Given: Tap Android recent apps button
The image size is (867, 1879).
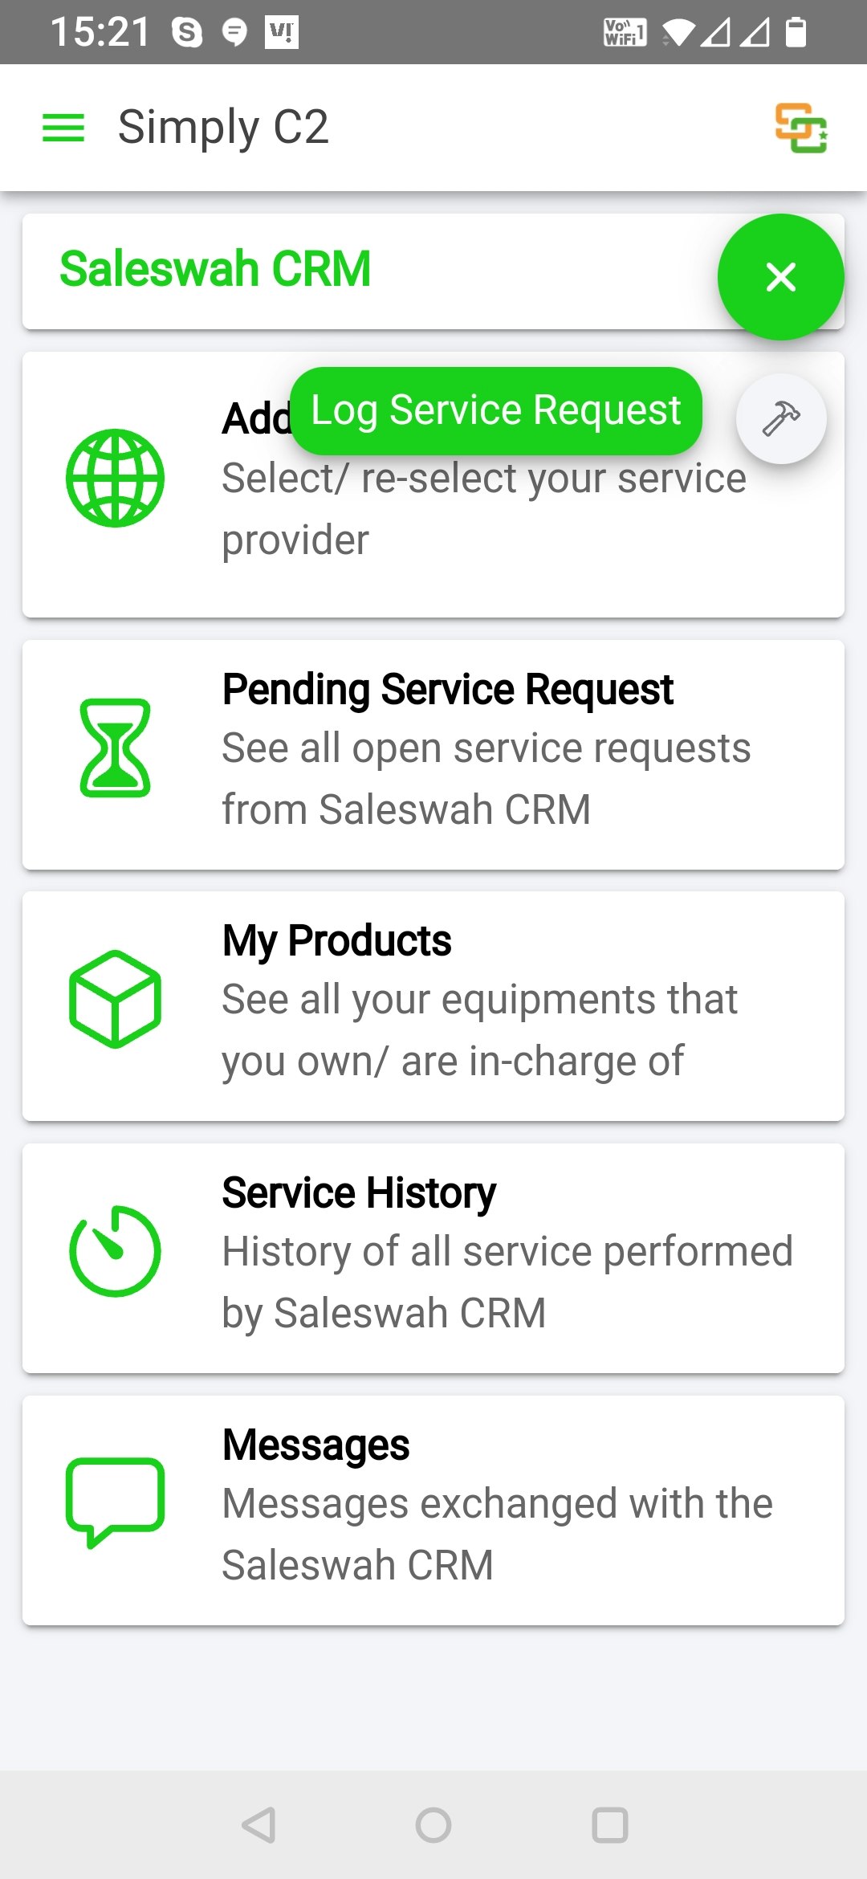Looking at the screenshot, I should [x=609, y=1825].
